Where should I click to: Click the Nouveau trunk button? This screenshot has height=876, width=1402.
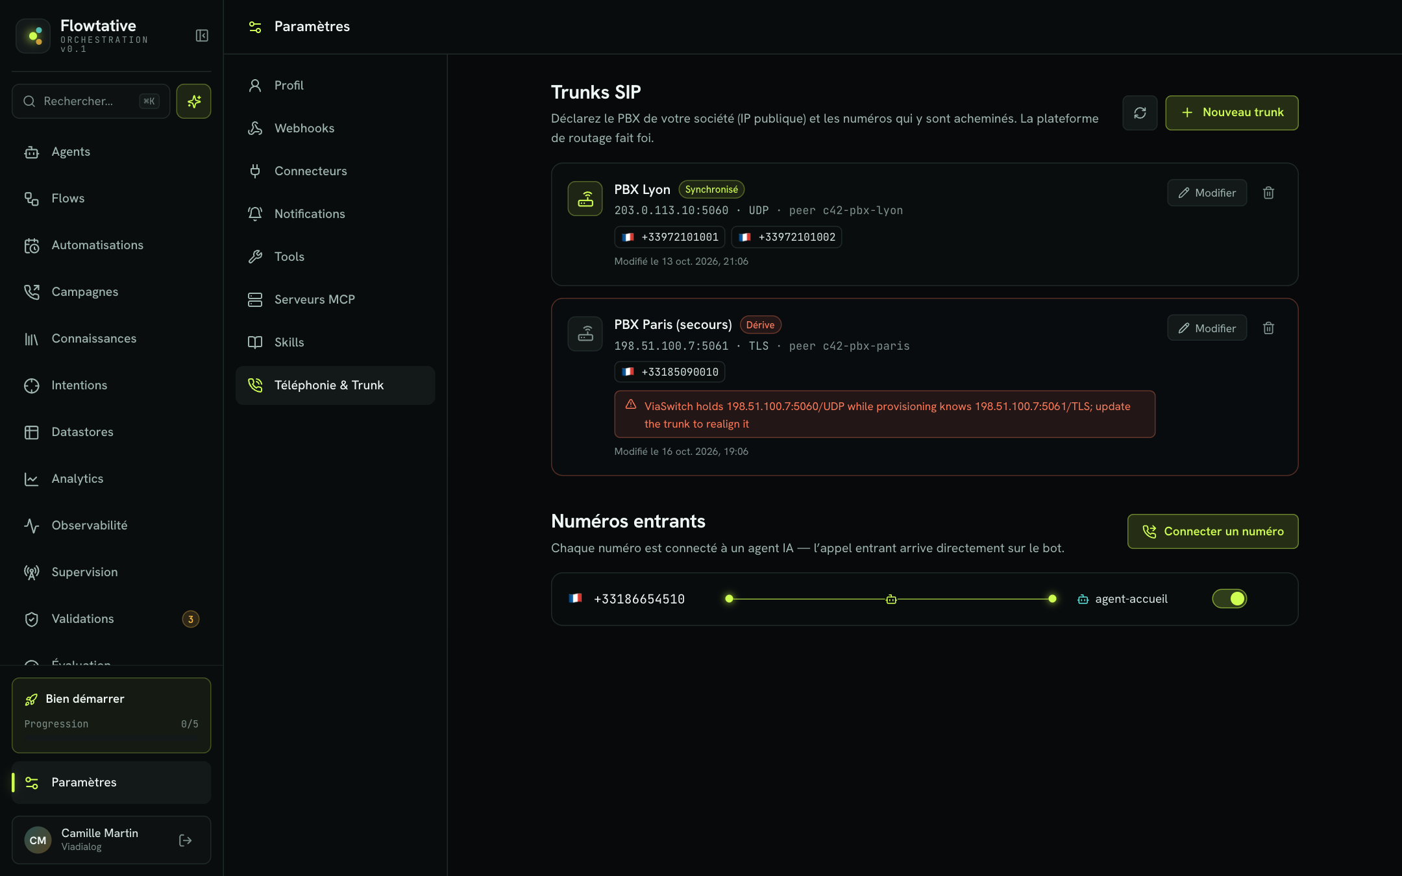1231,113
